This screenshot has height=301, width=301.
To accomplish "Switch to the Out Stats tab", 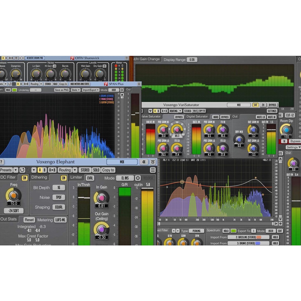I will coord(9,219).
